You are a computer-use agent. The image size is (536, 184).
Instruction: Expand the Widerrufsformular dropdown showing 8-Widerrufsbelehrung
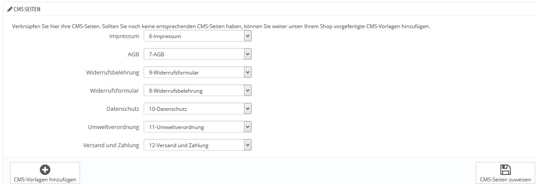tap(197, 91)
